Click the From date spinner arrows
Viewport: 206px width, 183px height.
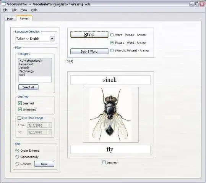click(x=49, y=125)
